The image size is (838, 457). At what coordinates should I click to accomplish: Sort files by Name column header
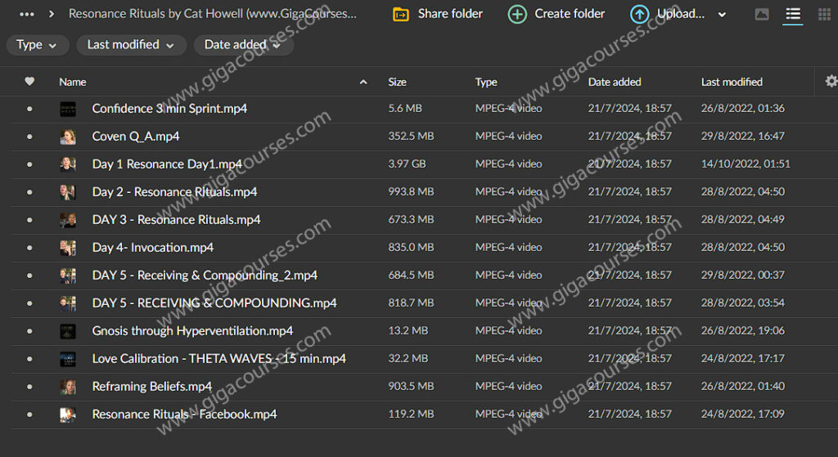coord(73,82)
